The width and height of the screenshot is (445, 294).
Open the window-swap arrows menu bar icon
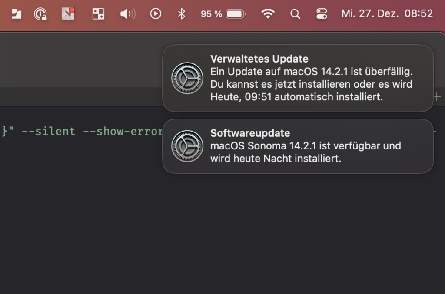click(98, 13)
